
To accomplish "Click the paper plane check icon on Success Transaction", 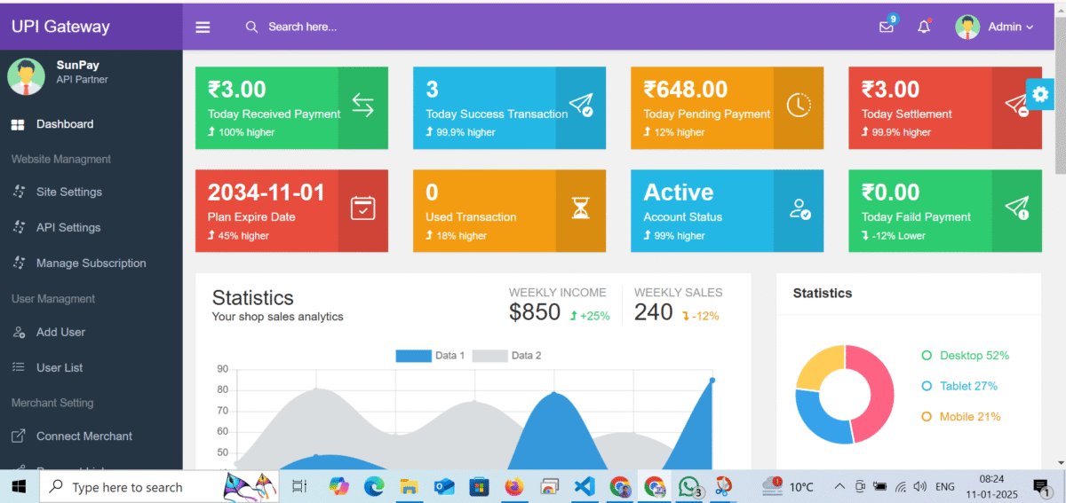I will pyautogui.click(x=581, y=106).
